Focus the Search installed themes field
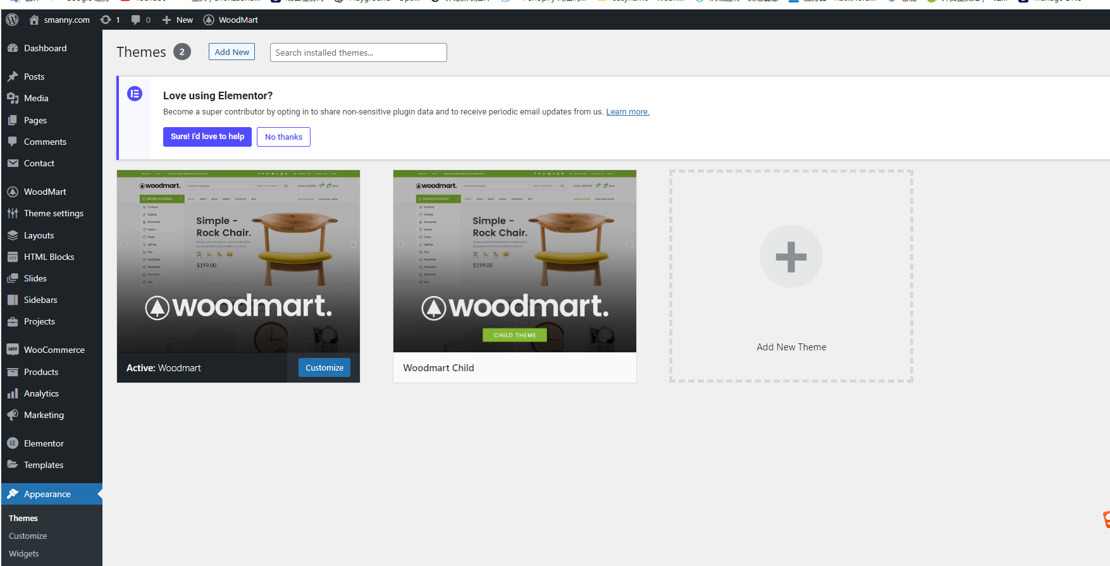 pos(359,52)
